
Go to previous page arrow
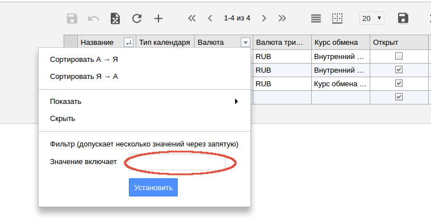coord(210,18)
